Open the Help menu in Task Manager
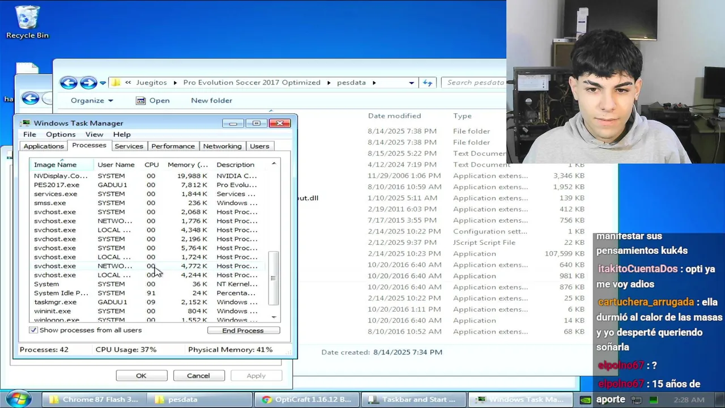725x408 pixels. pos(122,134)
